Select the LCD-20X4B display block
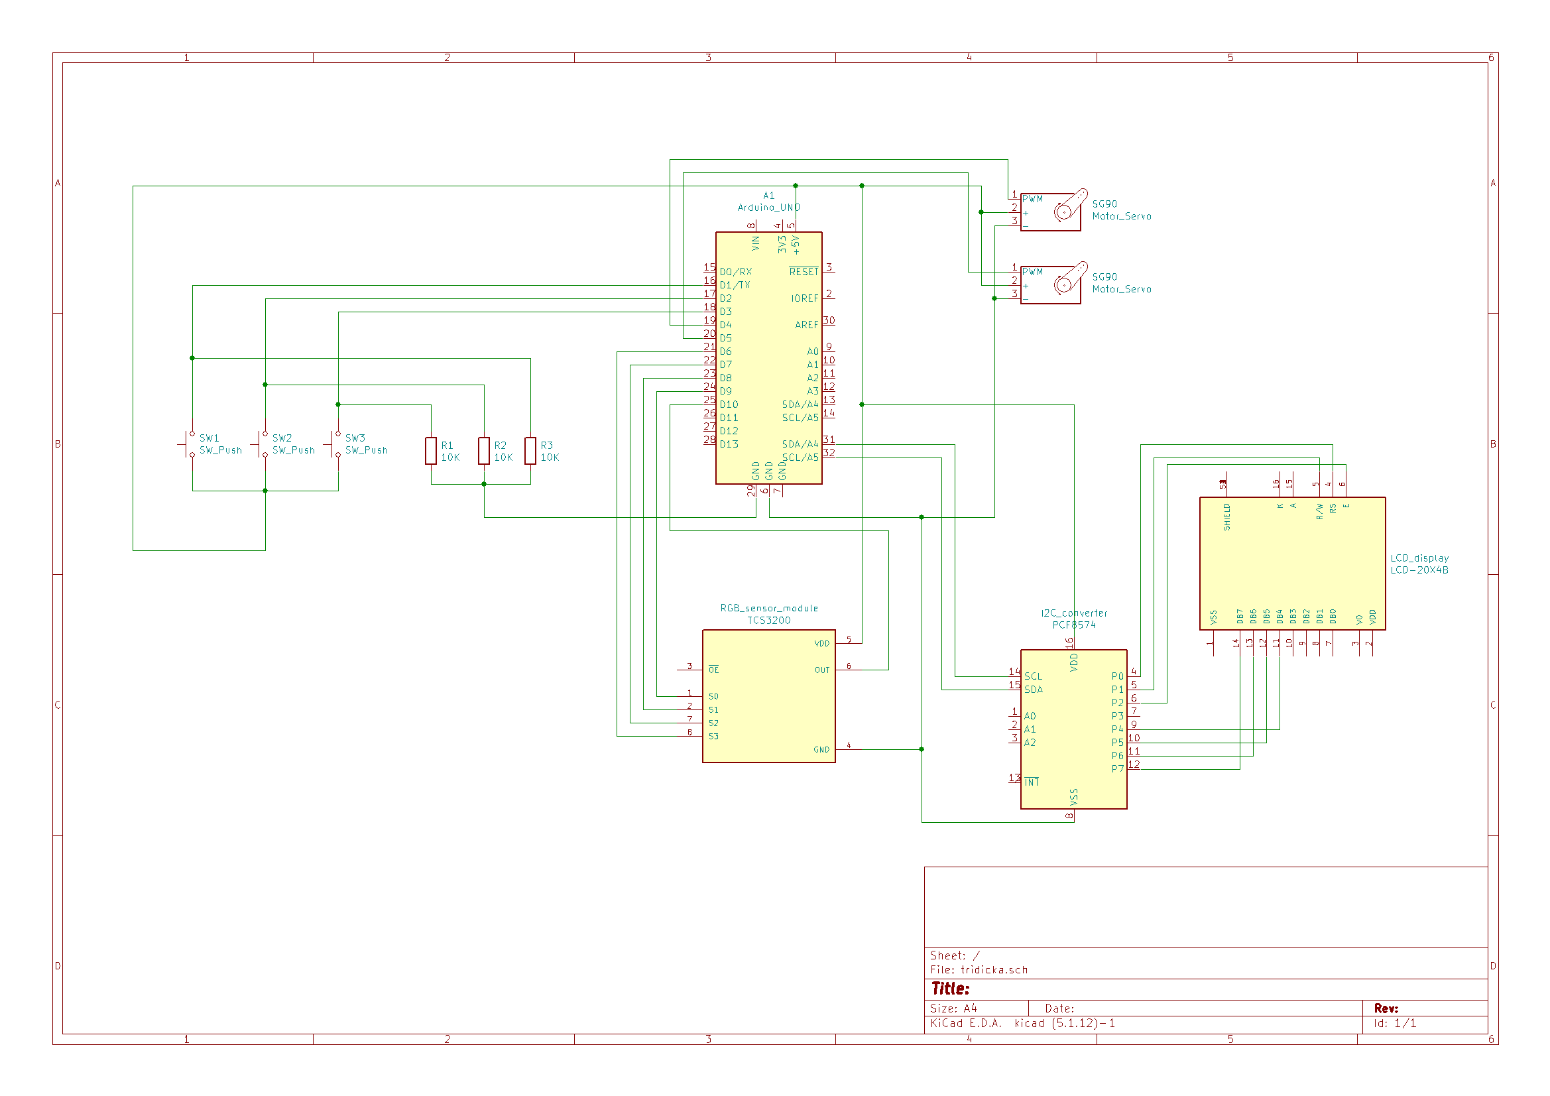The width and height of the screenshot is (1550, 1096). [x=1292, y=564]
